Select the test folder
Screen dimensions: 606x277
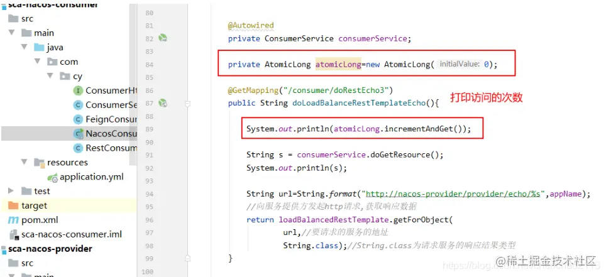[41, 191]
